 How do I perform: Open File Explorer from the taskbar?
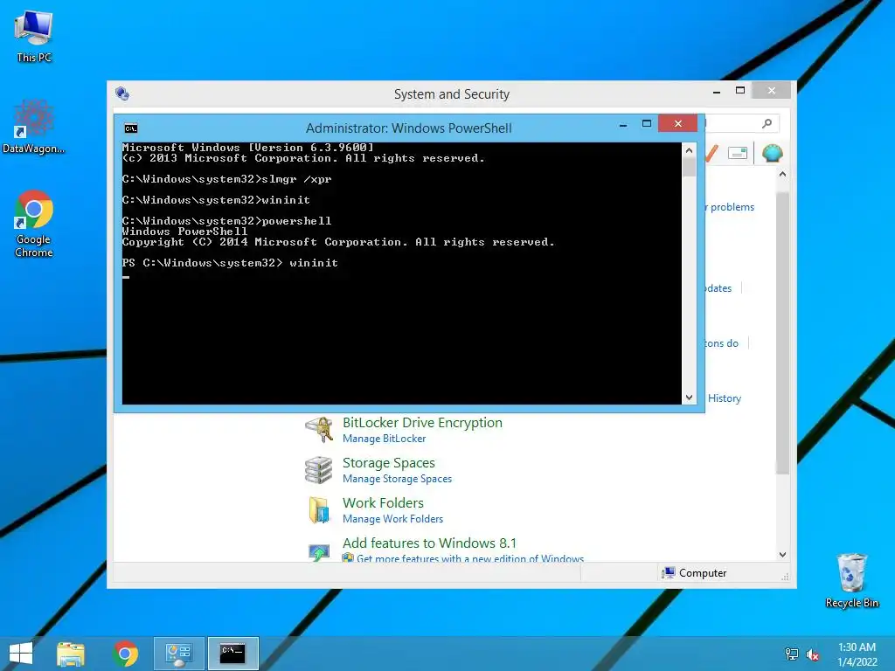coord(71,654)
